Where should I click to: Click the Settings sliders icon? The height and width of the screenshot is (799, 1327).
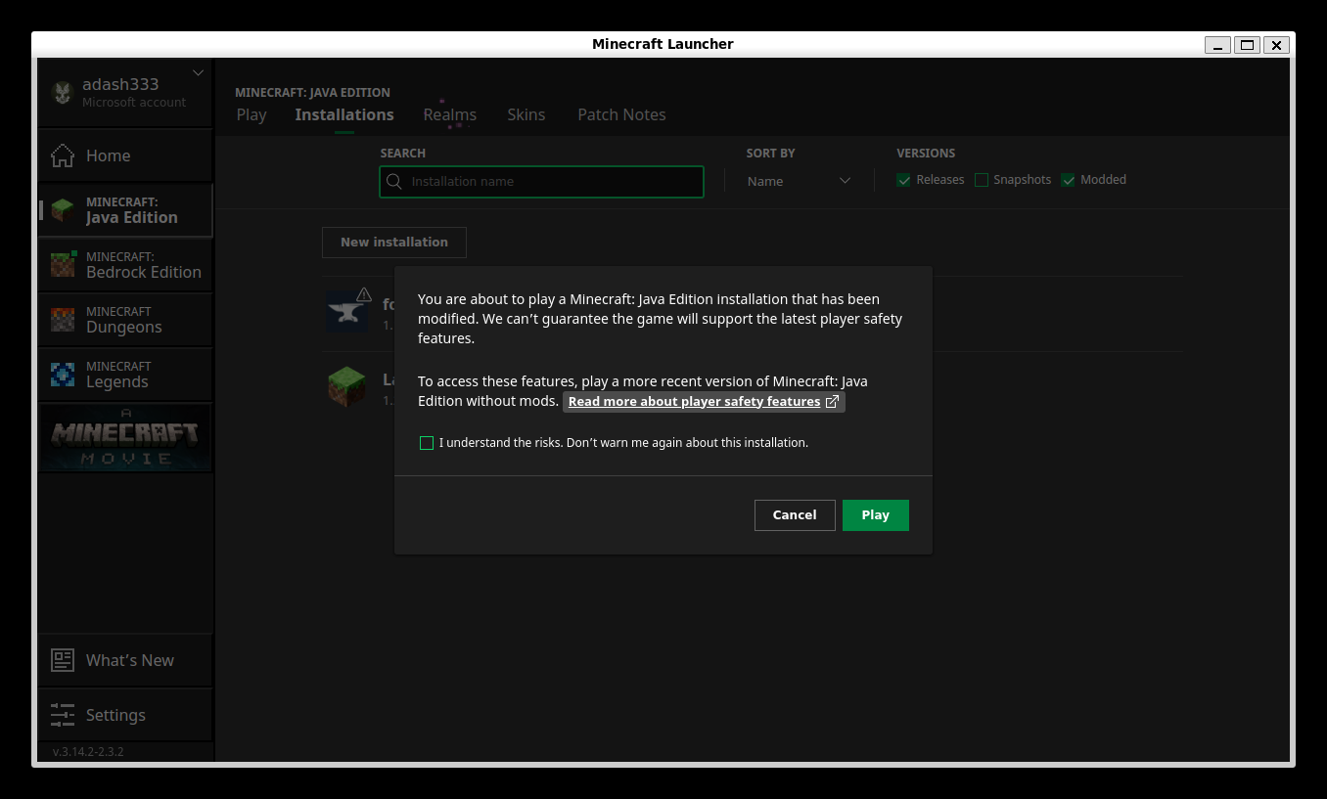[x=63, y=715]
